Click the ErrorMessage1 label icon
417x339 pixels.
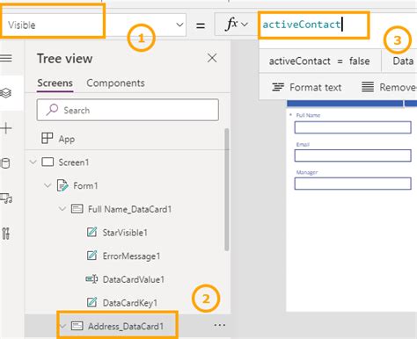[x=91, y=256]
